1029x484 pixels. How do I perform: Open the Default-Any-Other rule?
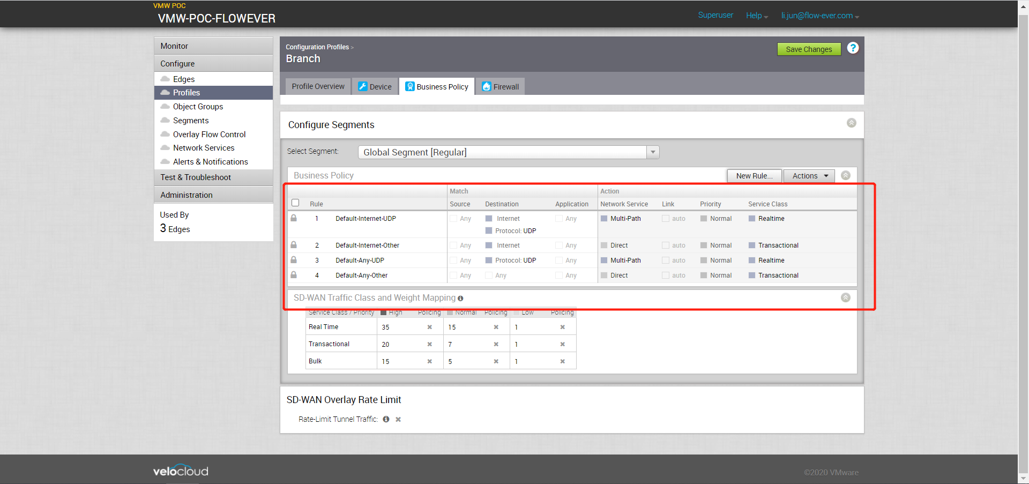point(361,275)
